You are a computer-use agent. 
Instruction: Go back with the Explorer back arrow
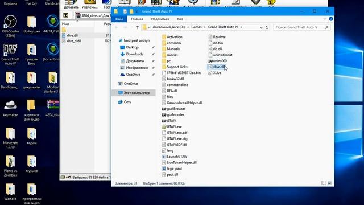(117, 27)
